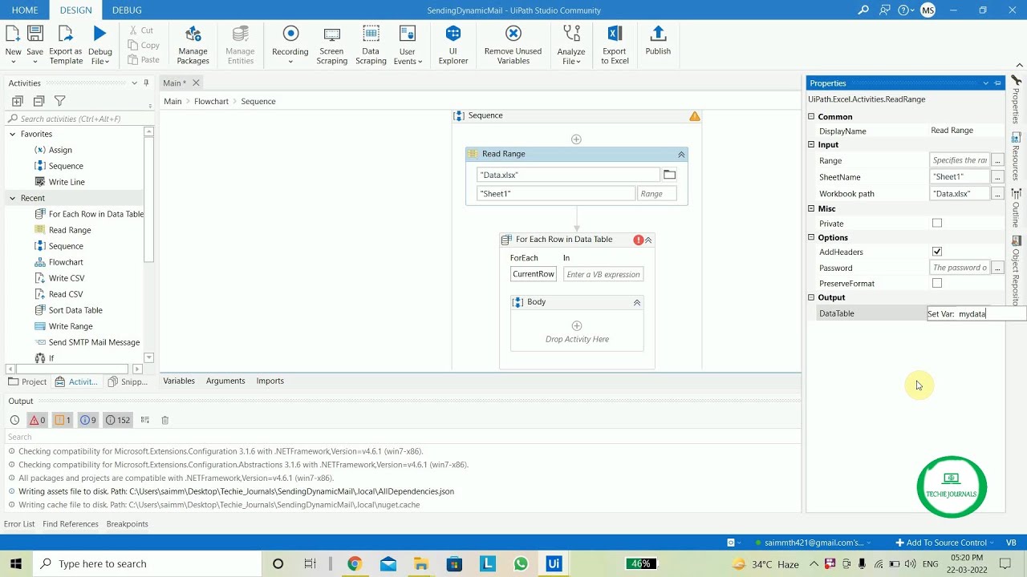Click Analyze File icon
Image resolution: width=1027 pixels, height=577 pixels.
tap(571, 34)
